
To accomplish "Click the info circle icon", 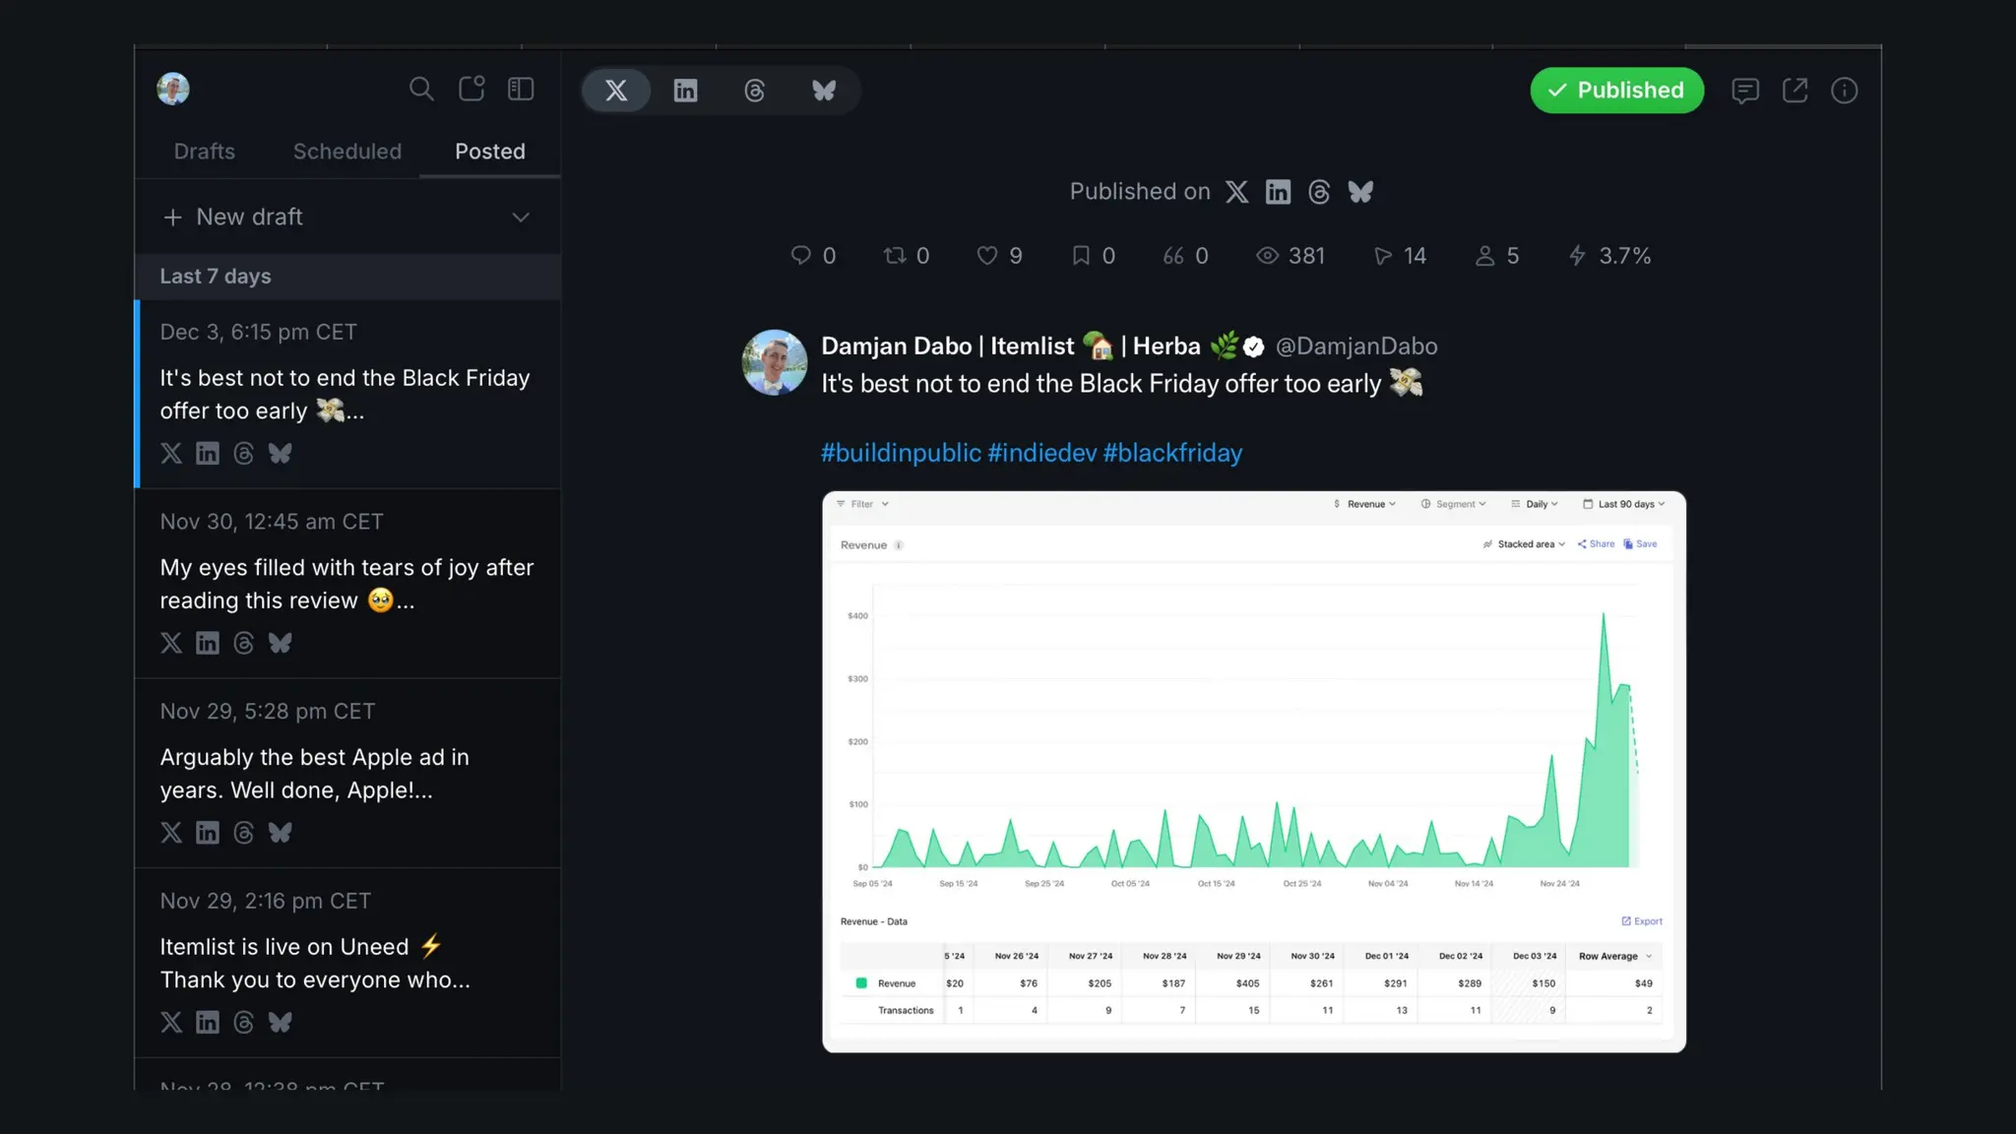I will pyautogui.click(x=1844, y=91).
